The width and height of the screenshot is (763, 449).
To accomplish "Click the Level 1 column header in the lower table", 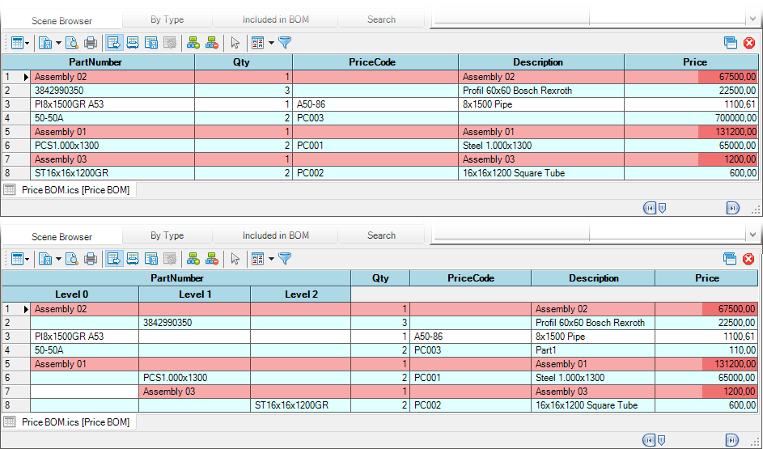I will click(194, 294).
